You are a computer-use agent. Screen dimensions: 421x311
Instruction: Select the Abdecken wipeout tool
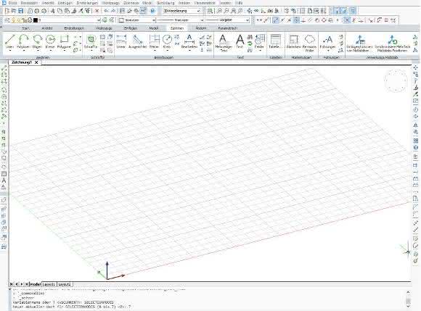pyautogui.click(x=293, y=41)
